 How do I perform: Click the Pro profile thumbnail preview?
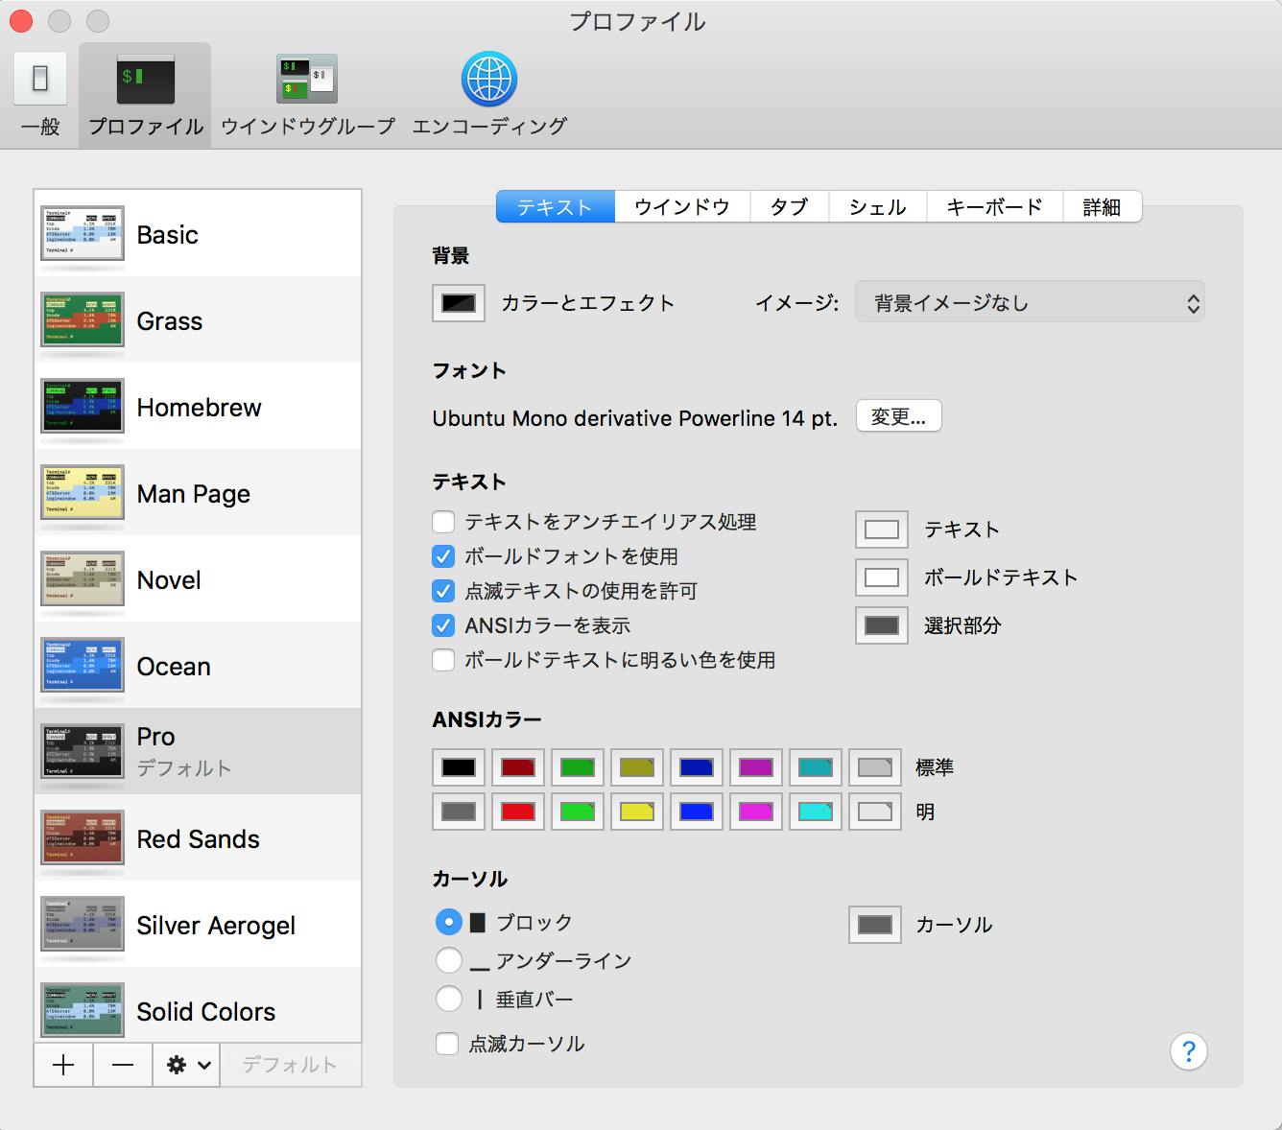click(x=82, y=751)
